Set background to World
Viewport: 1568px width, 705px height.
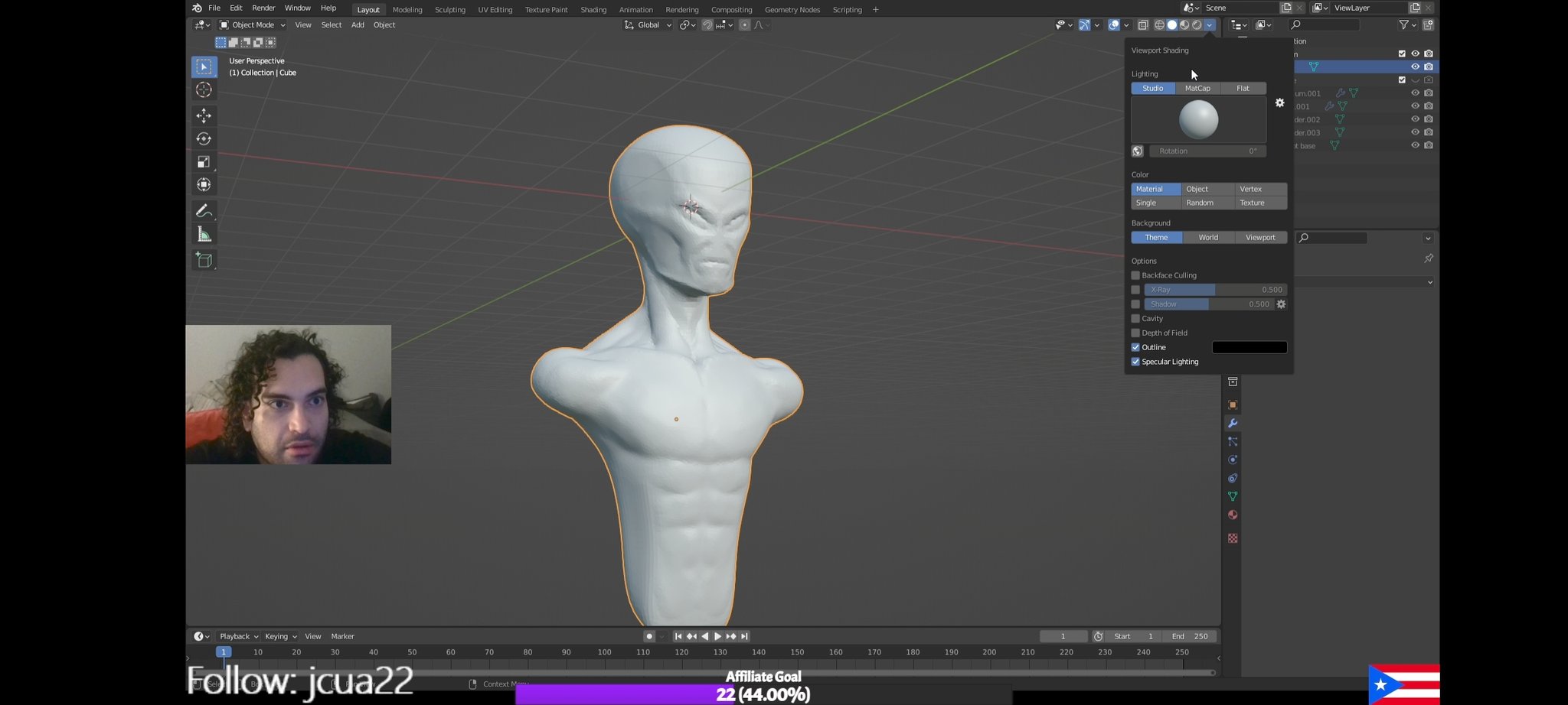coord(1208,238)
